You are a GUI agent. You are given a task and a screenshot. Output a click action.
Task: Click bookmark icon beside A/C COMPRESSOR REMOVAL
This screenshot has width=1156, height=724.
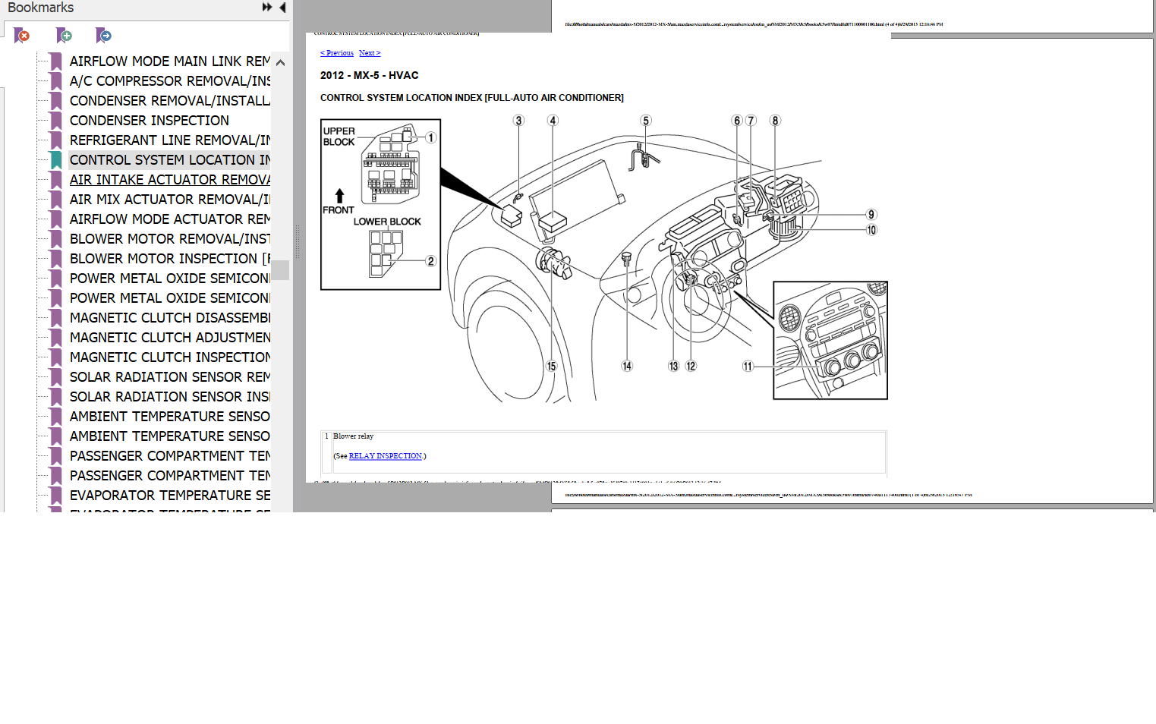(55, 81)
